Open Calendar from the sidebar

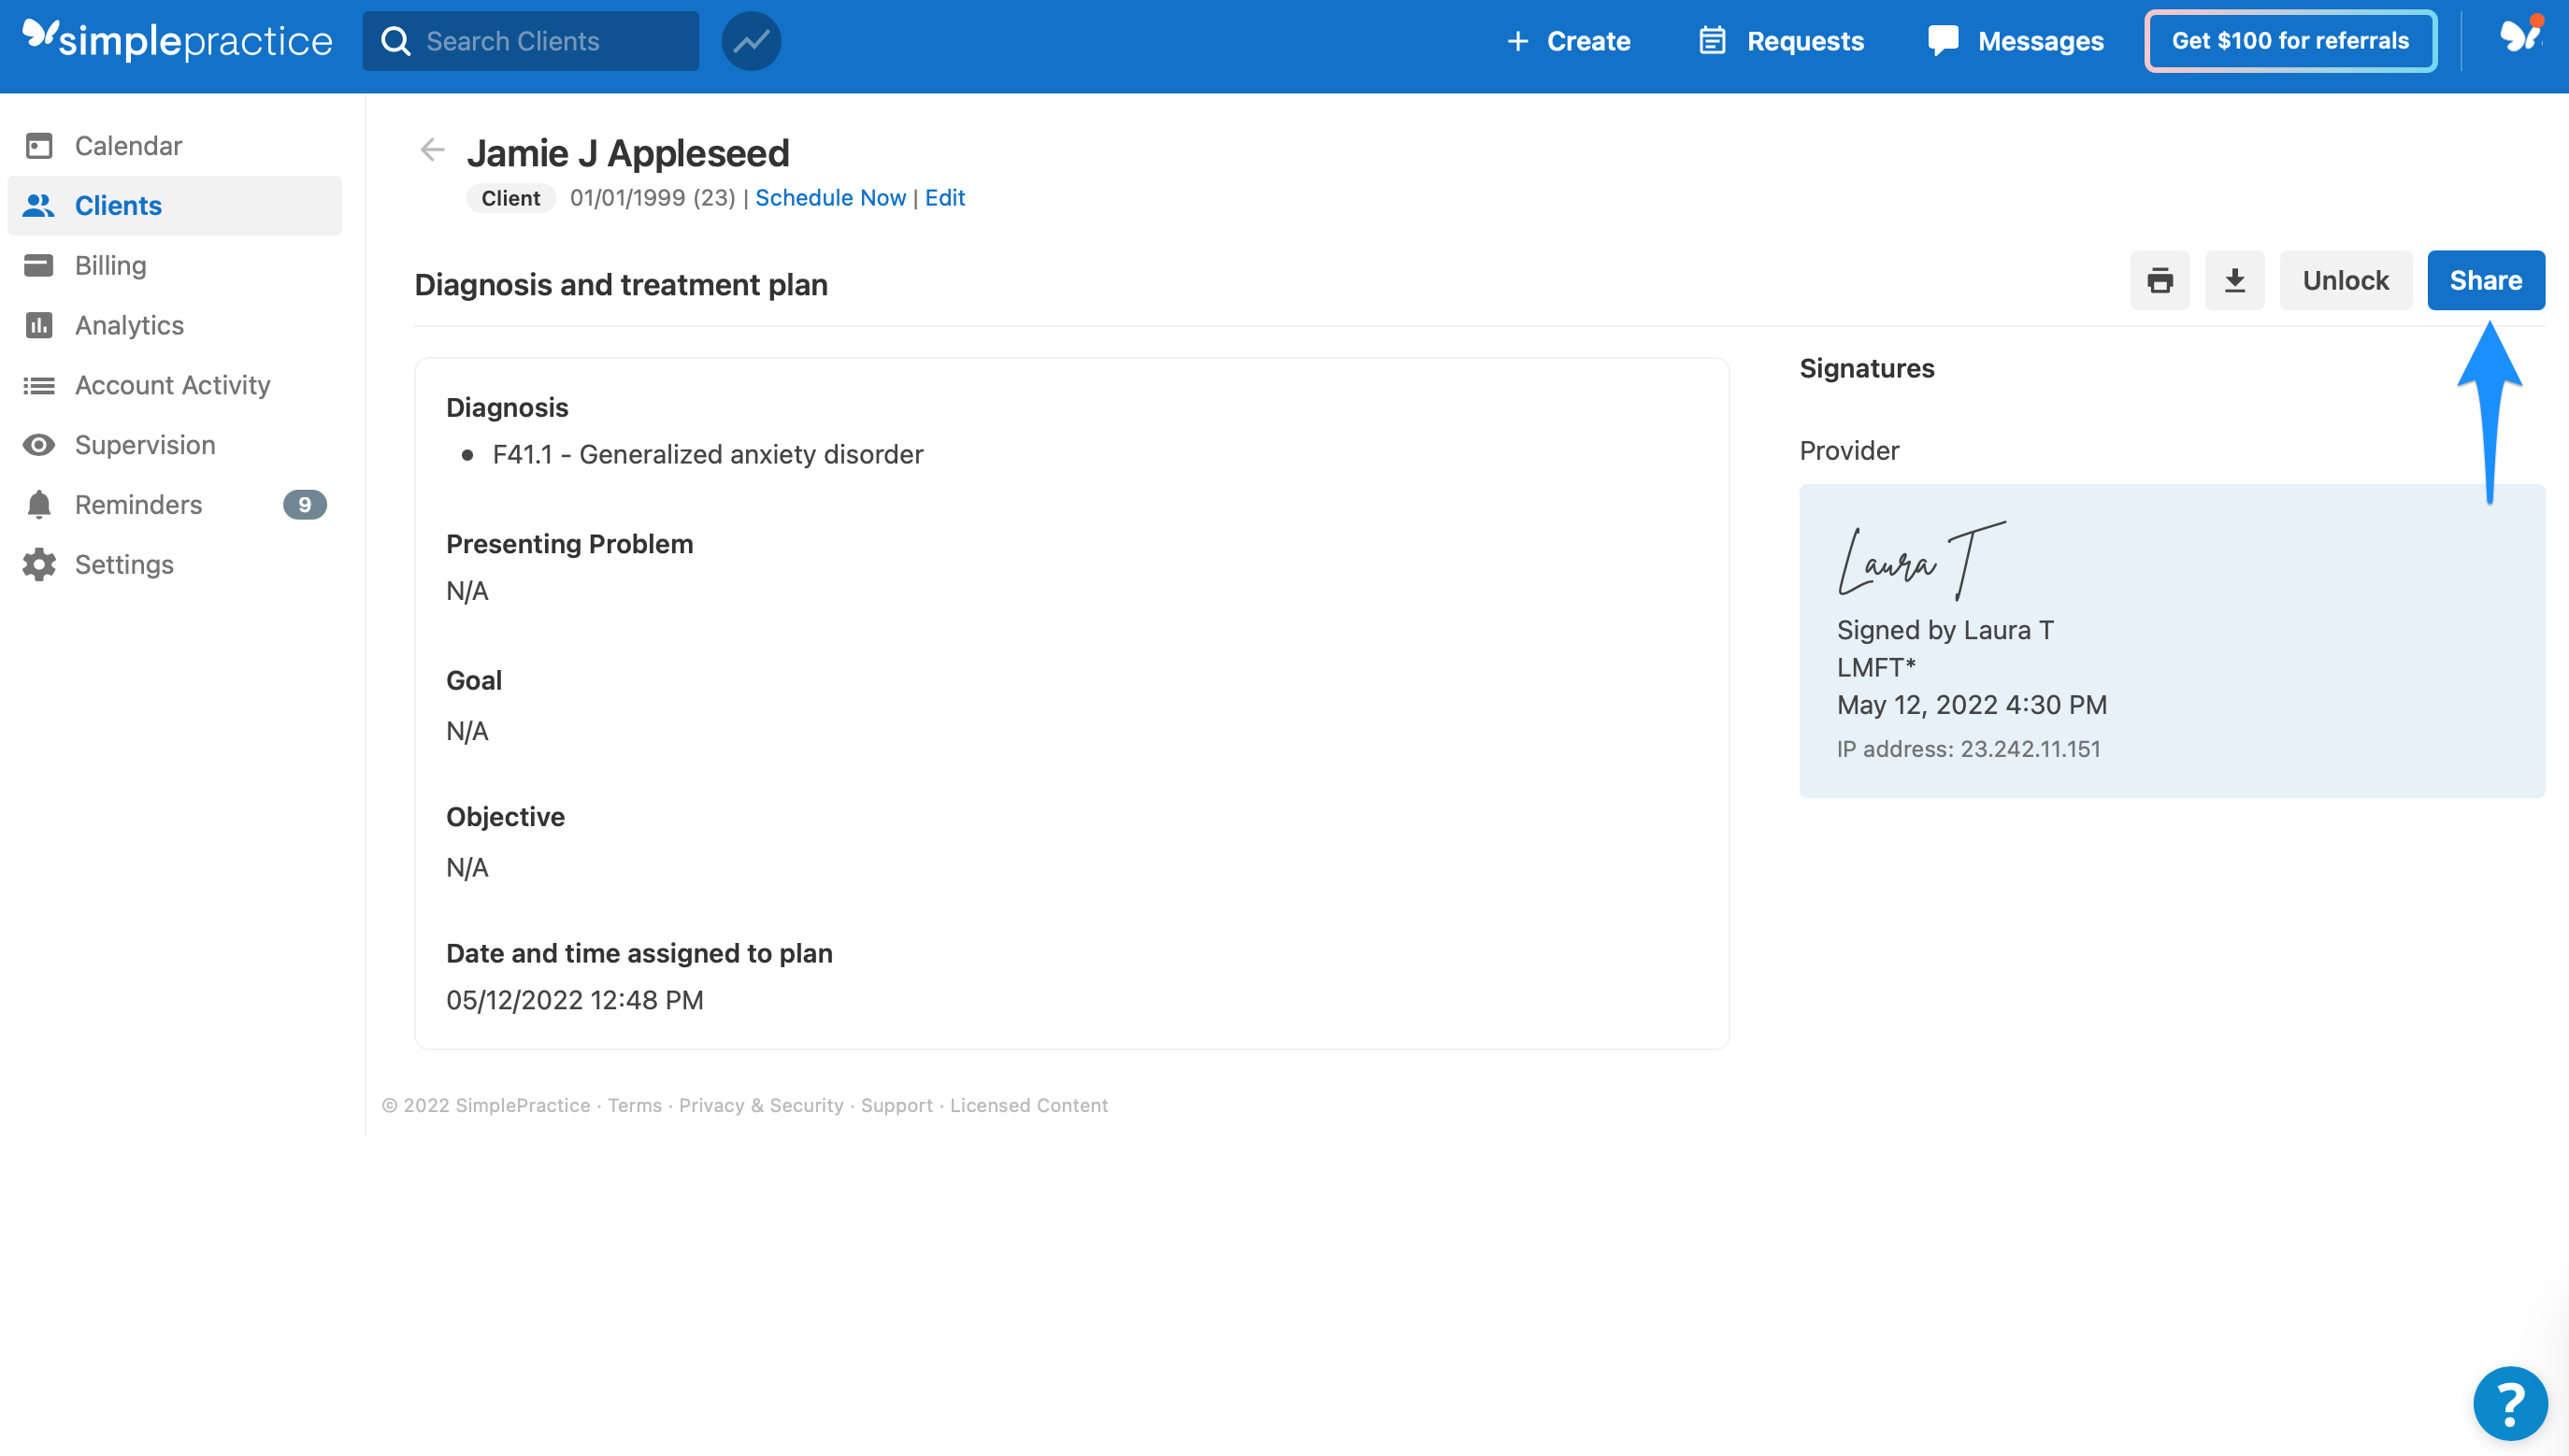[x=128, y=145]
